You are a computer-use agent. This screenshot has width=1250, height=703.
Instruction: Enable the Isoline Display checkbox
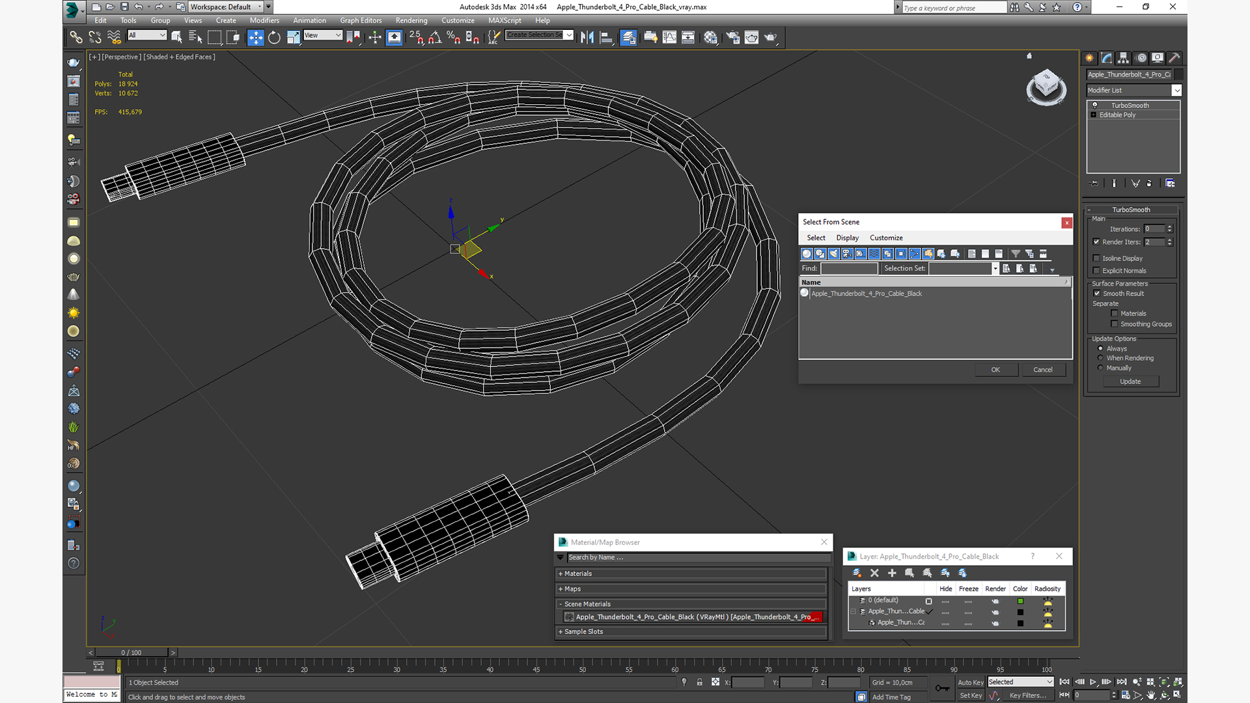pyautogui.click(x=1096, y=258)
